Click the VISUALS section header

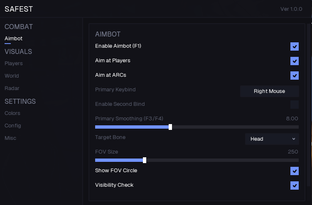18,51
